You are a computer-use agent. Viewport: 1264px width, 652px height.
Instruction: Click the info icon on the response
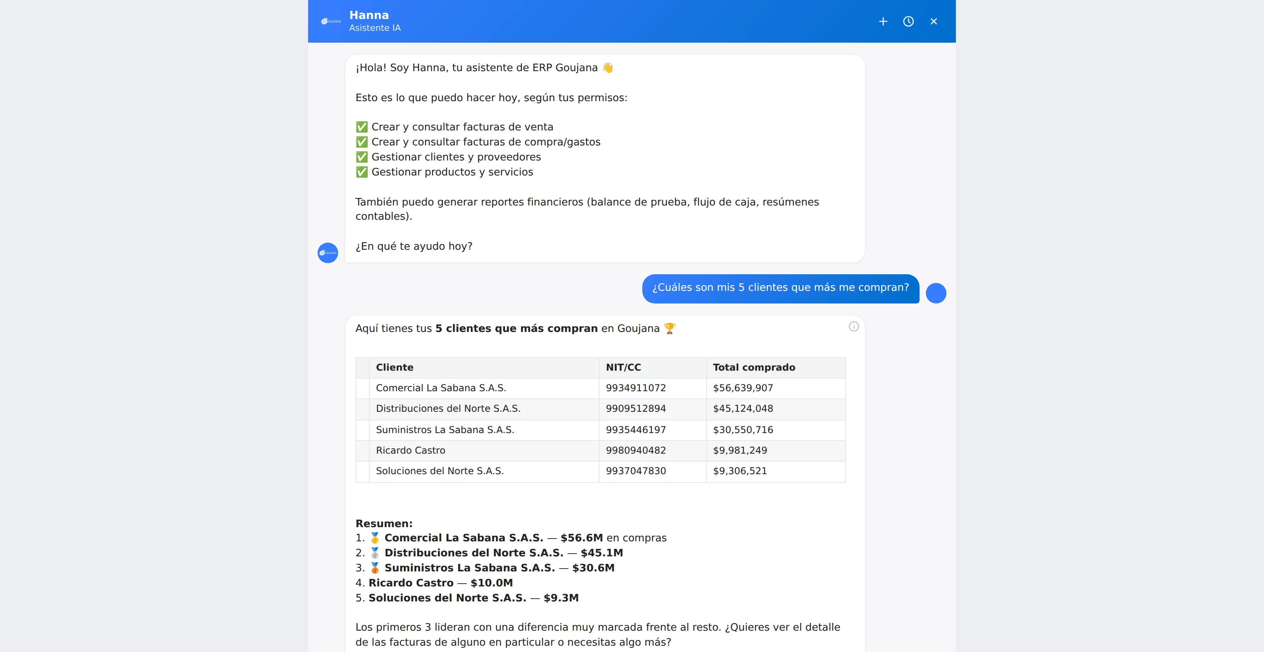[x=854, y=326]
